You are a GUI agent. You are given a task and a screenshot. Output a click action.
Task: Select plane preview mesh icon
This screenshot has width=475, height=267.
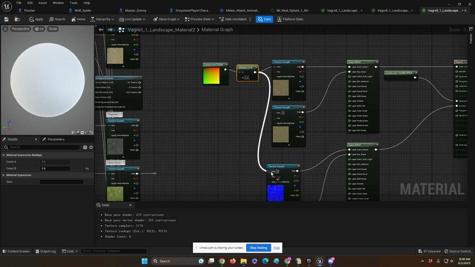(x=82, y=132)
